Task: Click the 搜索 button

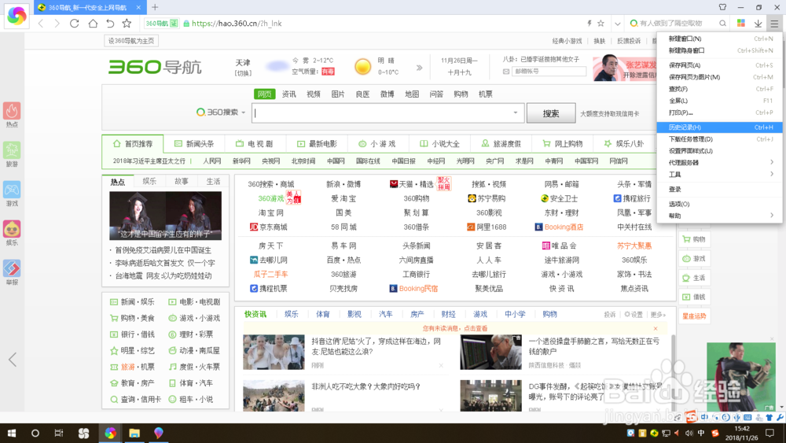Action: (x=551, y=113)
